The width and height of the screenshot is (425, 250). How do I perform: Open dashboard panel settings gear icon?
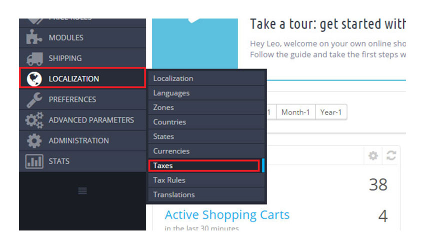click(373, 156)
